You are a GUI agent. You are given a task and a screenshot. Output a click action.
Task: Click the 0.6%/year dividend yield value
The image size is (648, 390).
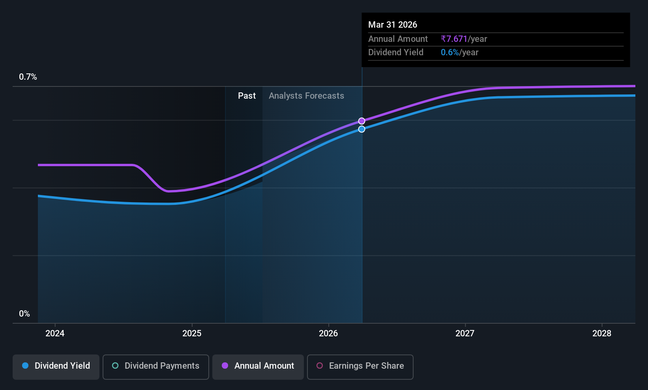tap(459, 52)
